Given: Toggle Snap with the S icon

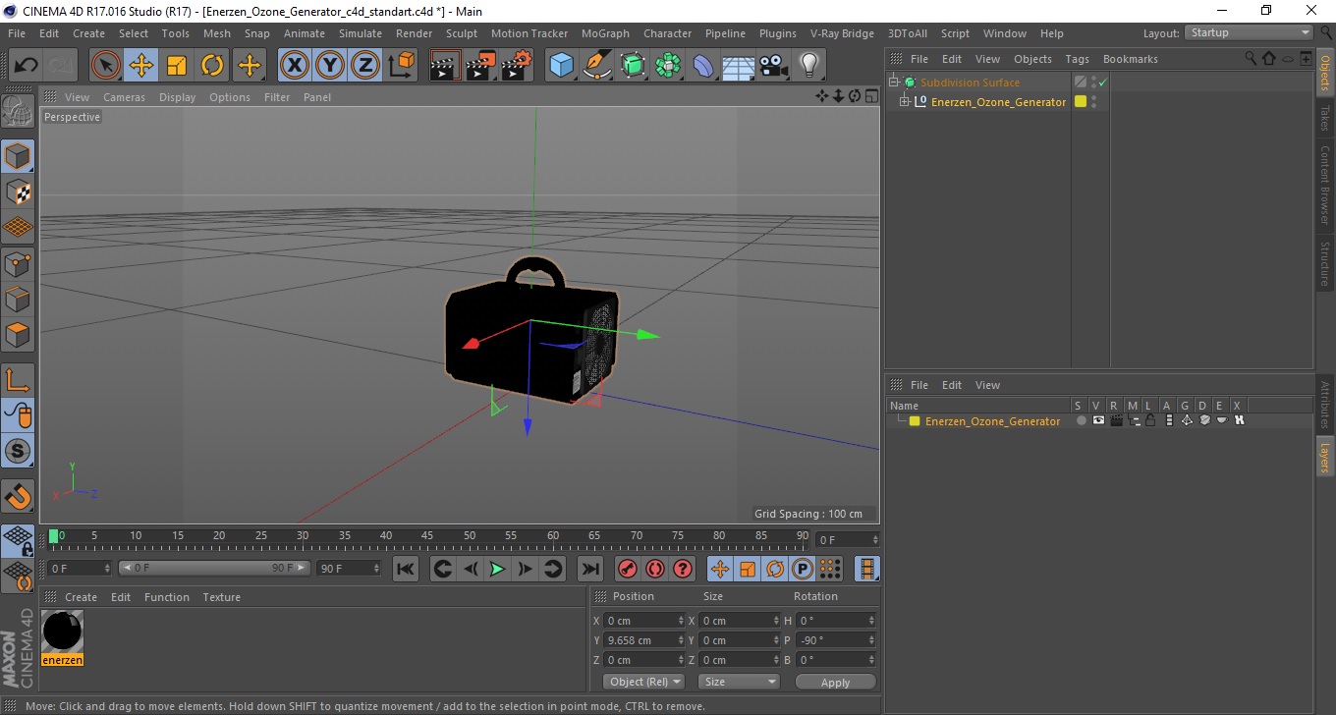Looking at the screenshot, I should point(18,451).
